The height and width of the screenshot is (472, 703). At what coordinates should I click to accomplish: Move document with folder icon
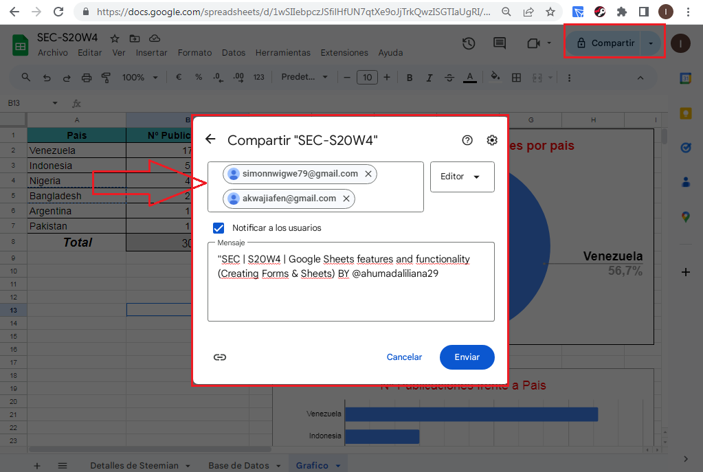135,38
